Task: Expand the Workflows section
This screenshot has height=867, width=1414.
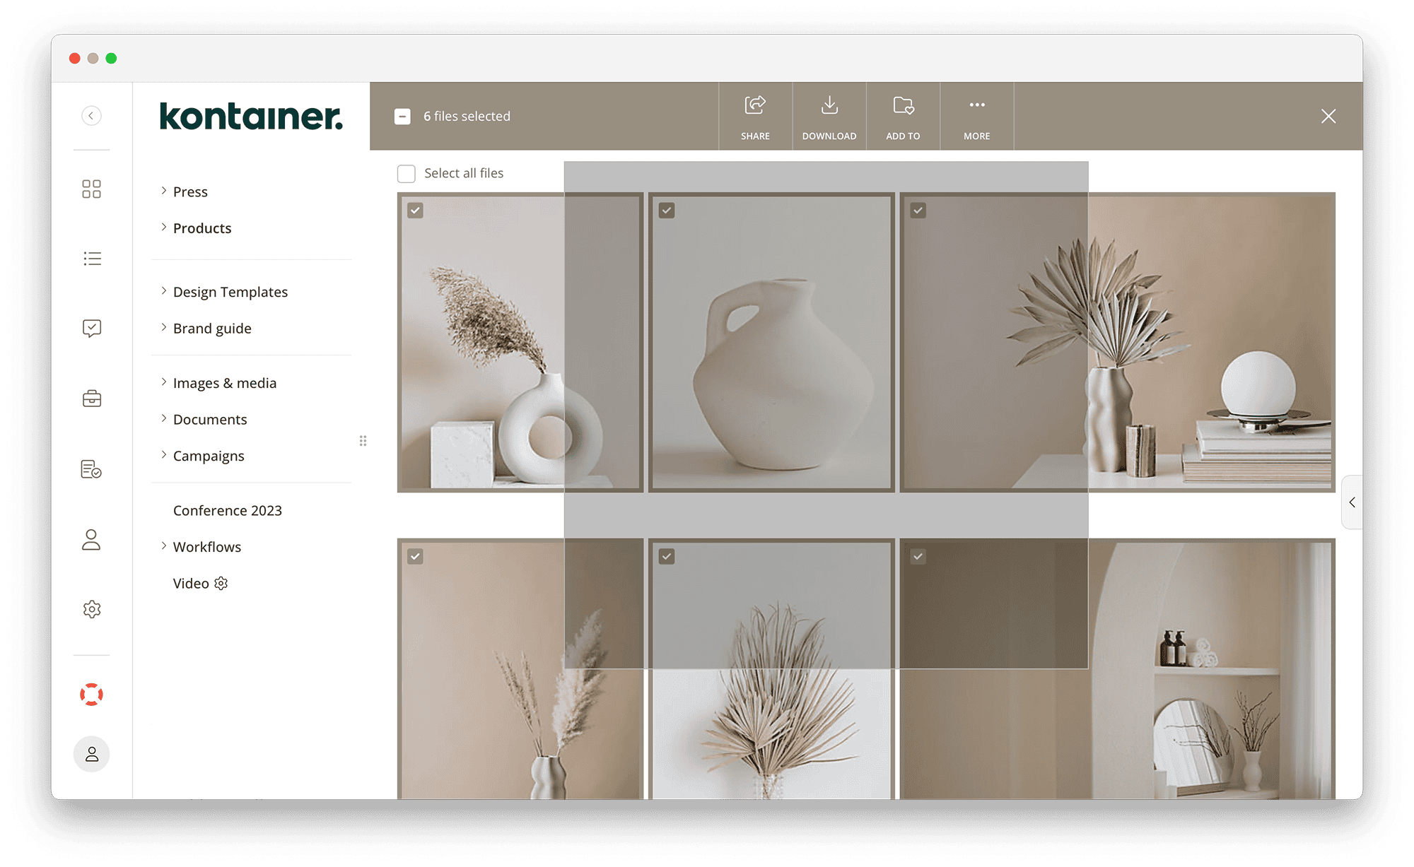Action: pyautogui.click(x=206, y=546)
